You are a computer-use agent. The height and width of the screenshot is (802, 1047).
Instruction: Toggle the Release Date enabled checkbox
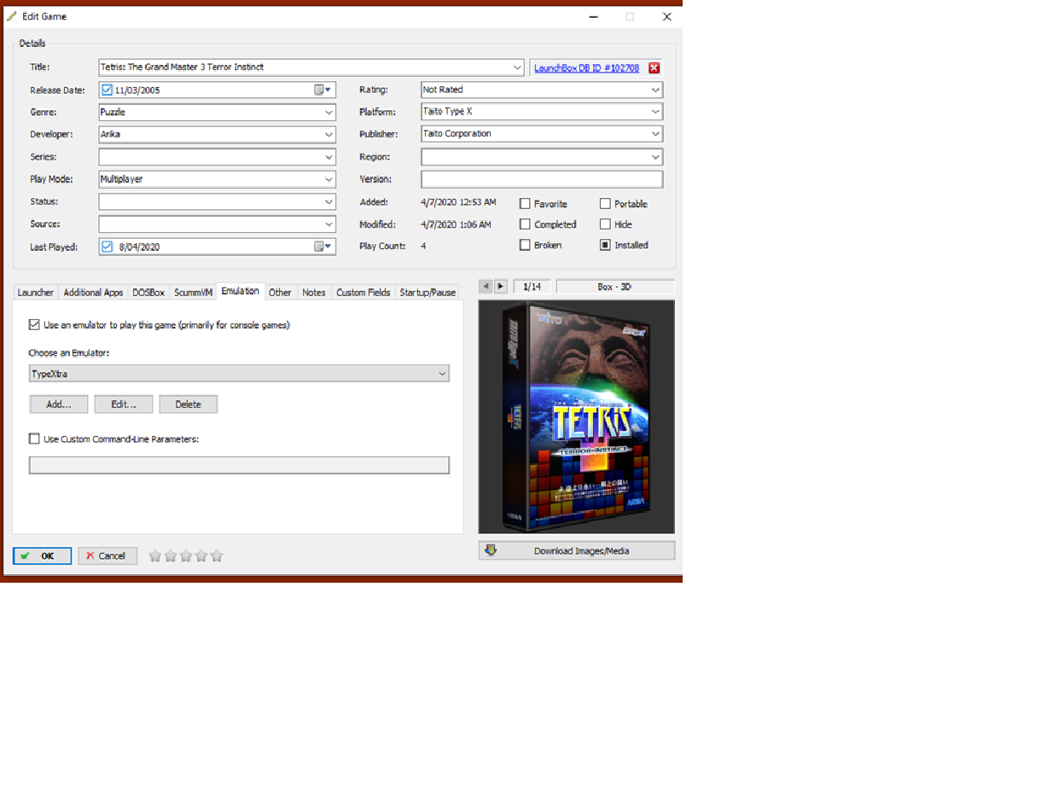107,90
